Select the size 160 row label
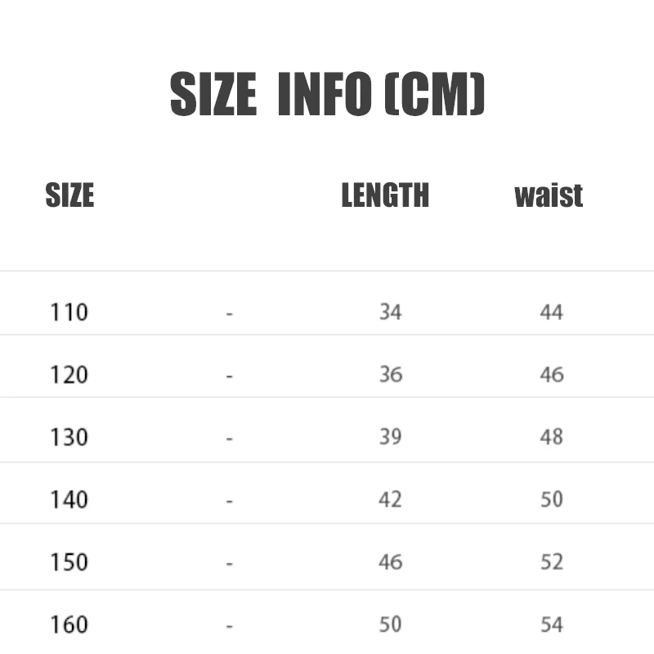Viewport: 654px width, 654px height. (69, 625)
